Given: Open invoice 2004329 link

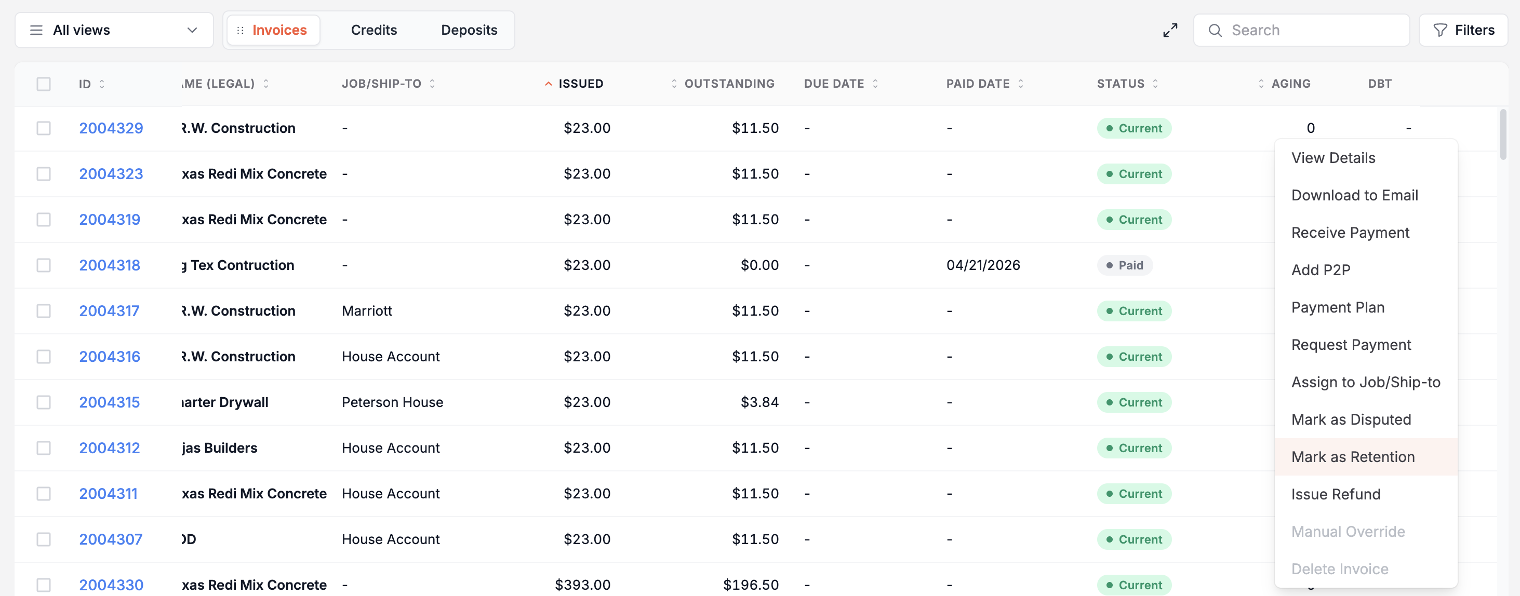Looking at the screenshot, I should pyautogui.click(x=111, y=128).
